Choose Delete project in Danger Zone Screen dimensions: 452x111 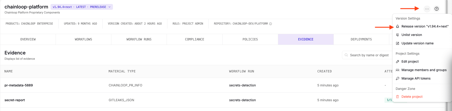point(422,97)
